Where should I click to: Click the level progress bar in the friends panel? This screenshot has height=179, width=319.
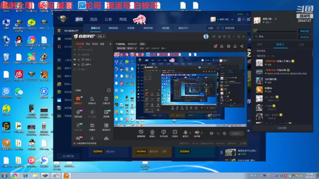click(275, 32)
